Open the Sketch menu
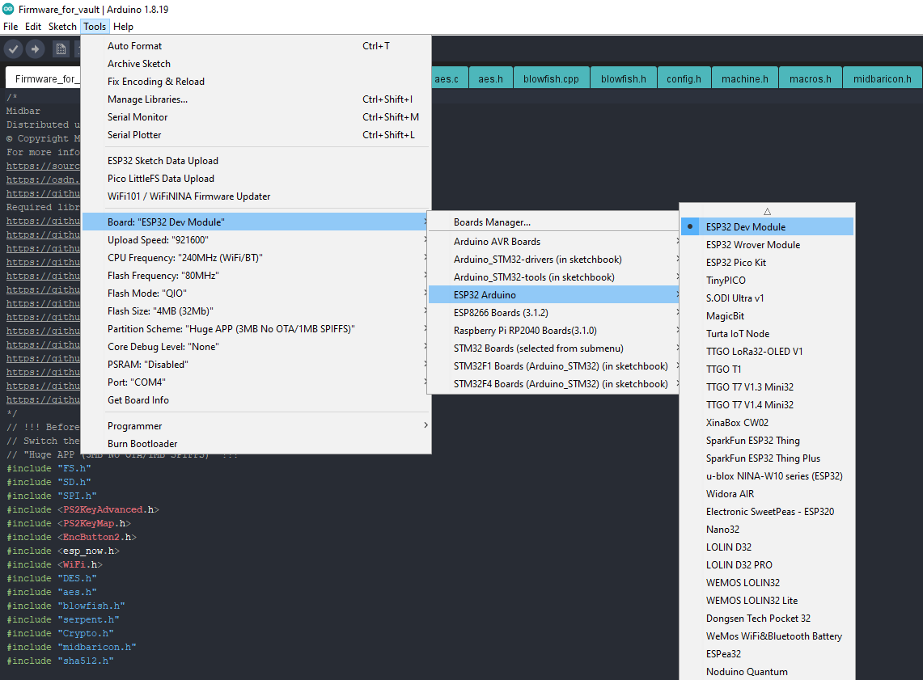The height and width of the screenshot is (680, 923). click(x=62, y=27)
